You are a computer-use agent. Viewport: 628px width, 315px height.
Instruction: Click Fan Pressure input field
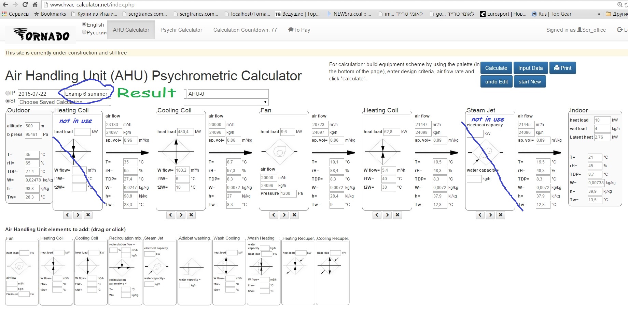point(288,193)
